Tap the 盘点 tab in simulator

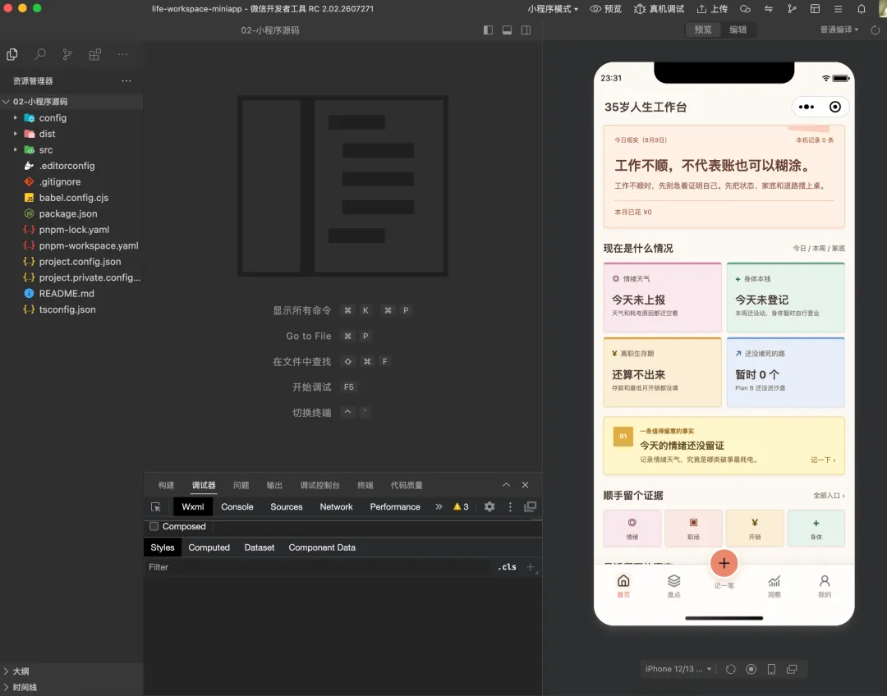click(673, 586)
